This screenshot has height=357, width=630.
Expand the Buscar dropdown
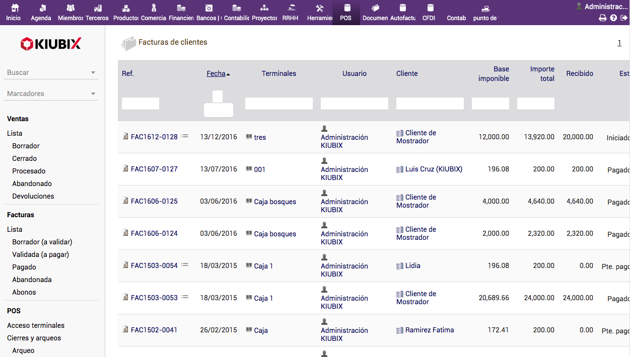point(93,73)
